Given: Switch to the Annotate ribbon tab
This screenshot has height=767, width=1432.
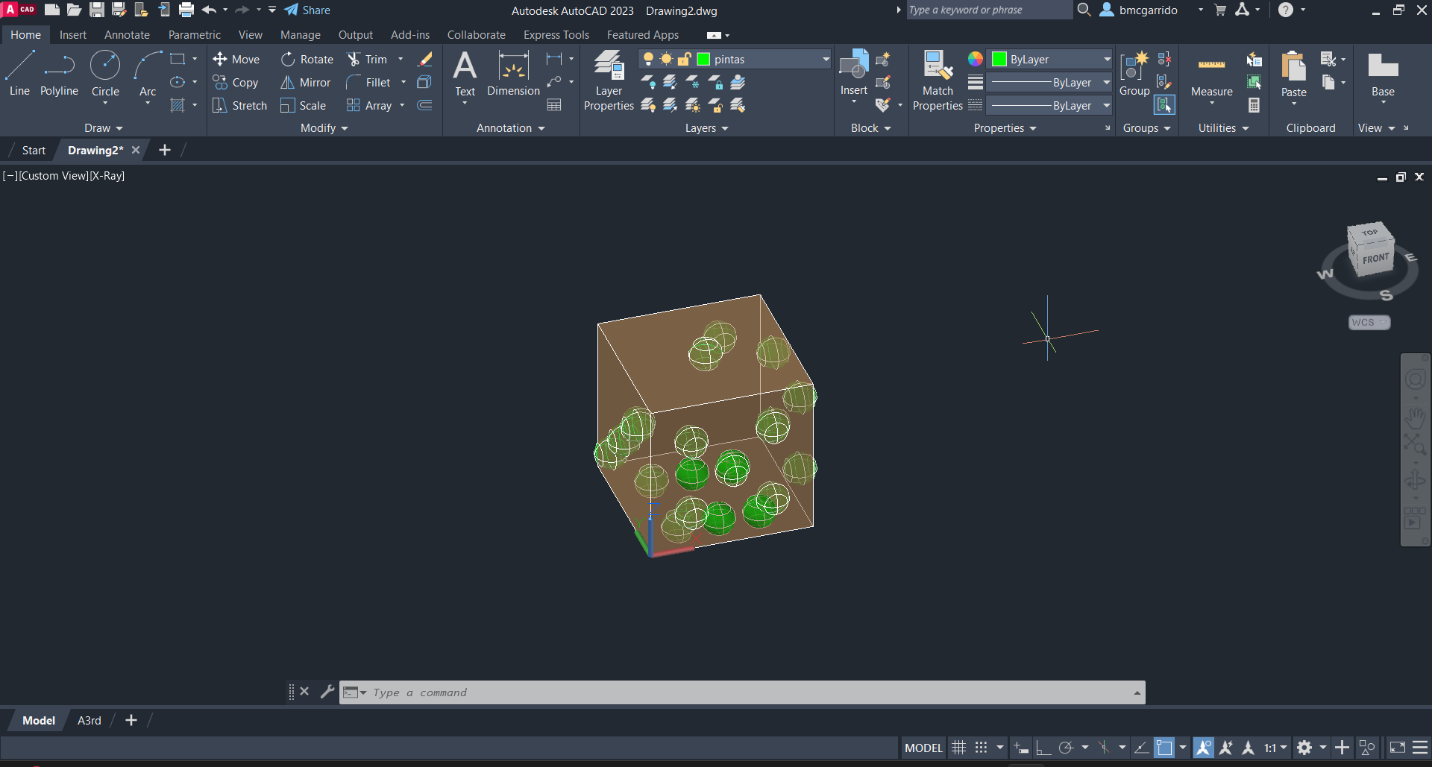Looking at the screenshot, I should pyautogui.click(x=127, y=35).
